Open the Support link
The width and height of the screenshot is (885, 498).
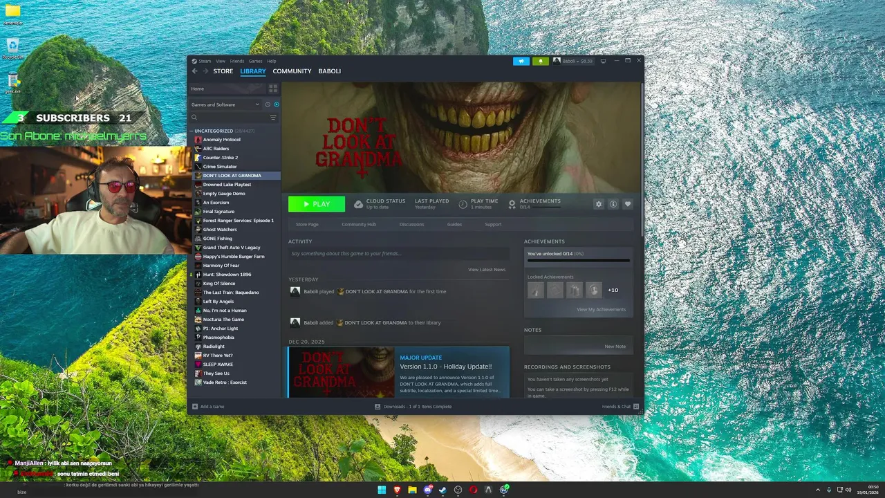click(493, 224)
